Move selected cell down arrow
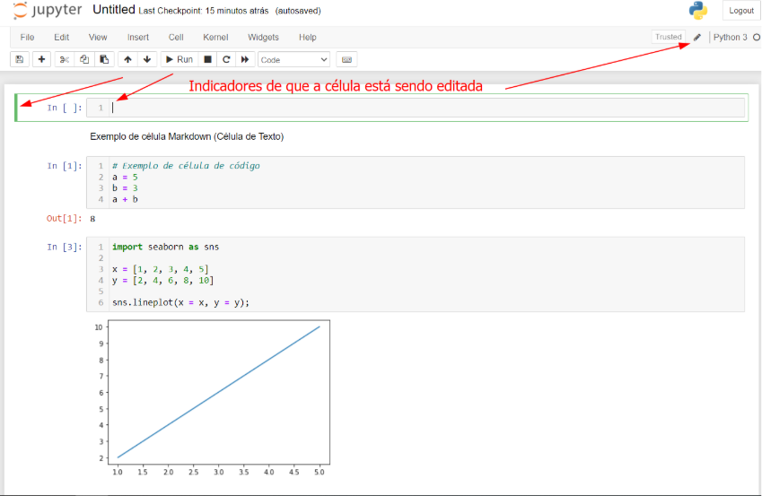Viewport: 762px width, 496px height. tap(147, 59)
